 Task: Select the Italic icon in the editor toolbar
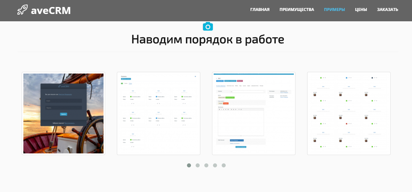click(x=221, y=109)
